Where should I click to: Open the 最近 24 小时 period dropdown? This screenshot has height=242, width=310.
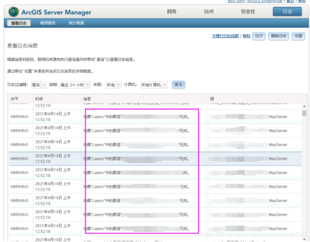click(75, 85)
